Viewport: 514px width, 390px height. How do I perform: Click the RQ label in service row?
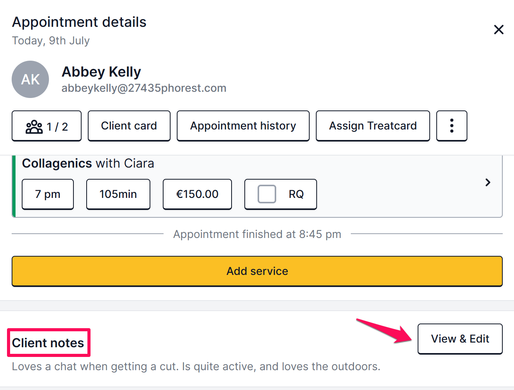pyautogui.click(x=296, y=194)
